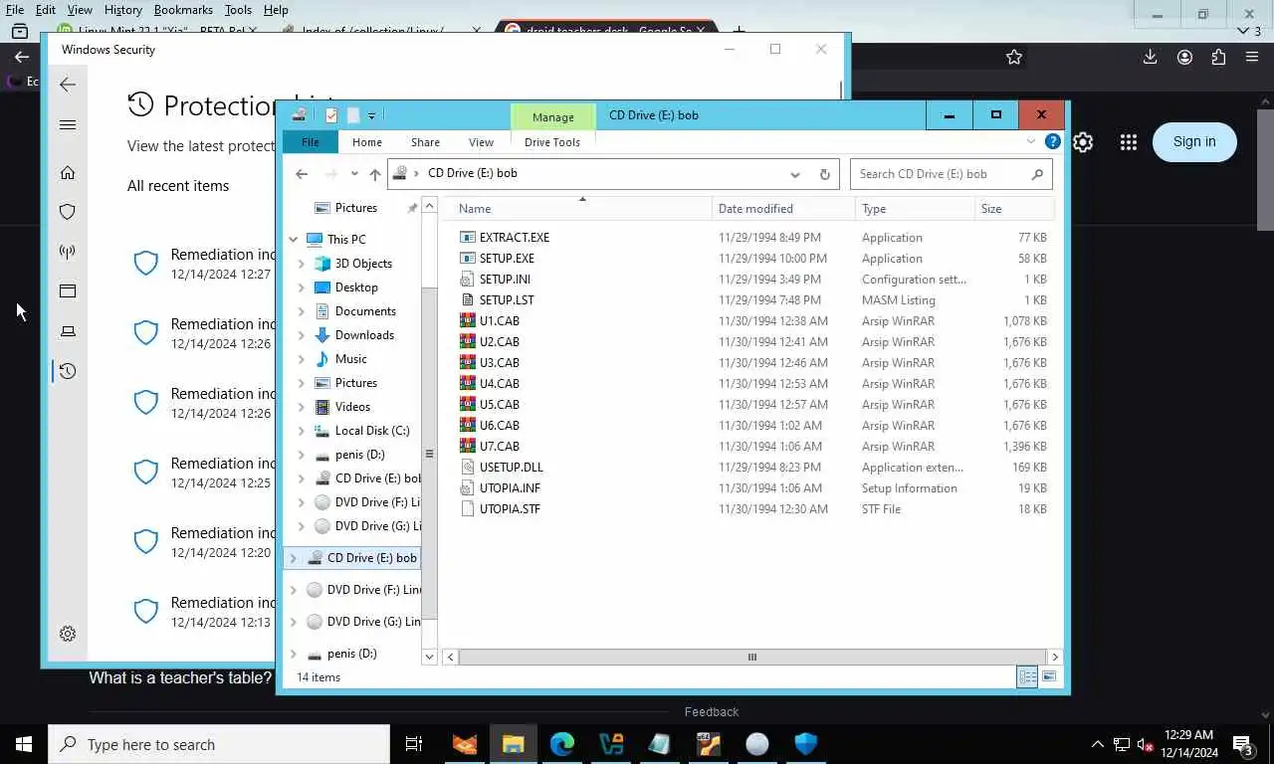
Task: Click the Properties quick access toolbar icon
Action: tap(331, 115)
